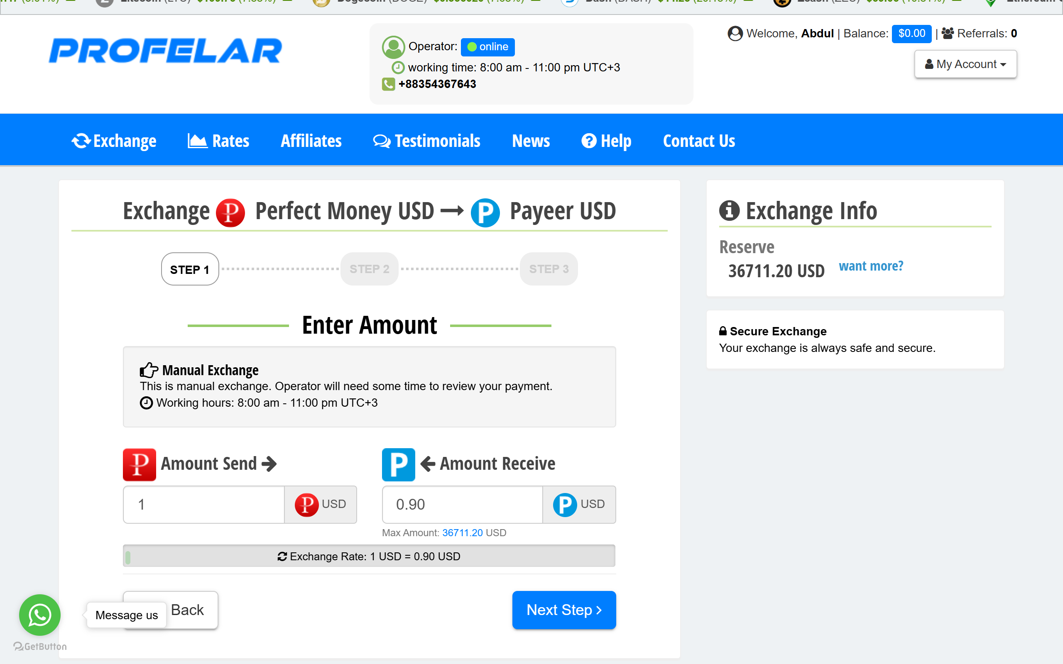Click the online operator status badge
The image size is (1063, 664).
coord(487,46)
